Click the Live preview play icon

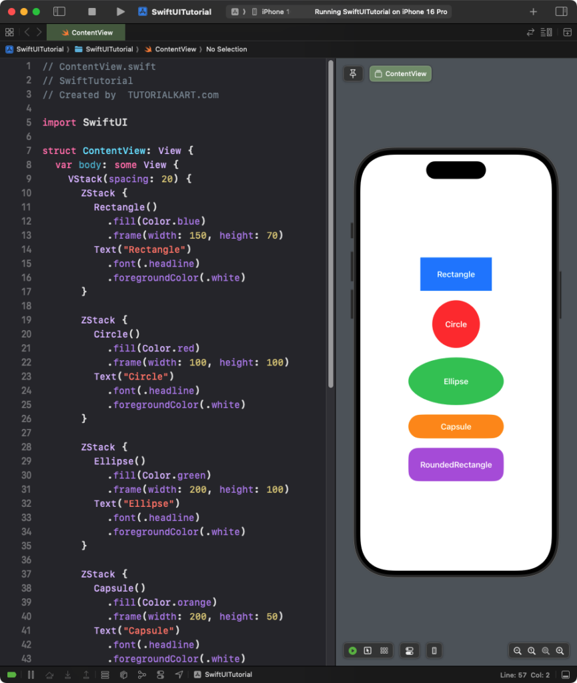[x=352, y=651]
